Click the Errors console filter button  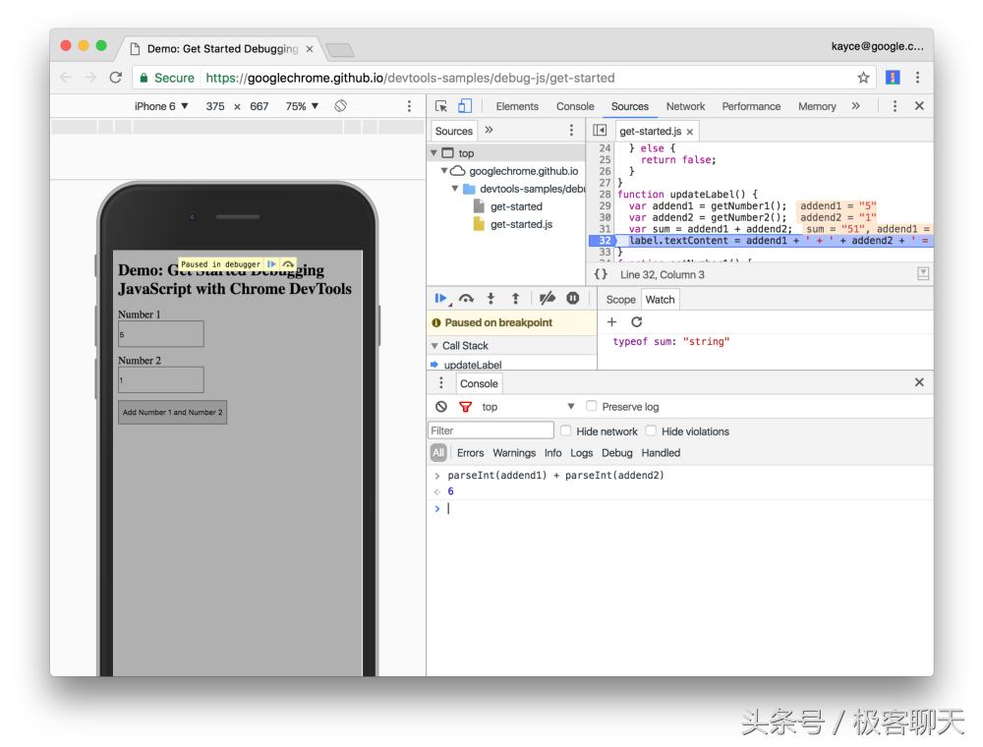tap(471, 453)
